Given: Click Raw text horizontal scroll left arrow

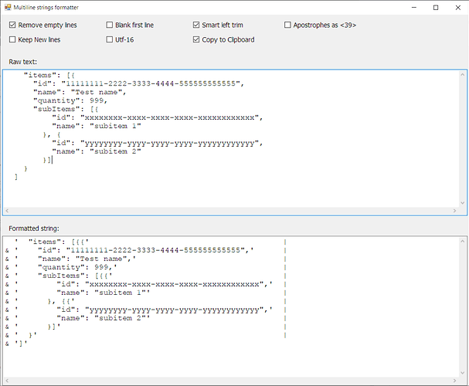Looking at the screenshot, I should click(x=8, y=210).
